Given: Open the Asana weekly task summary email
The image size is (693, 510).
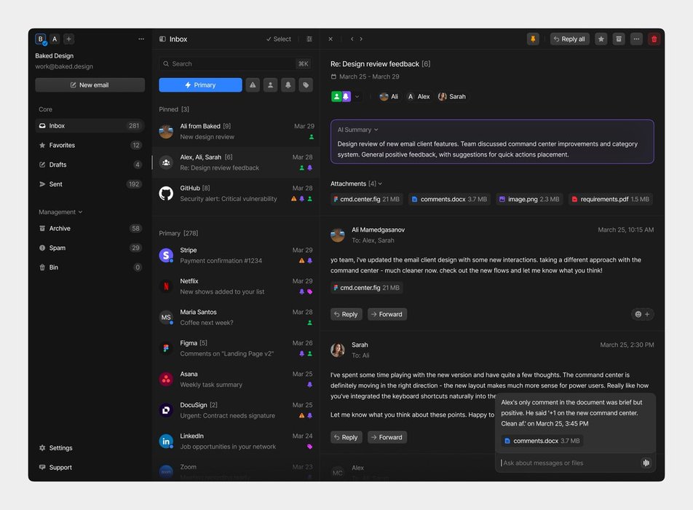Looking at the screenshot, I should click(x=236, y=379).
